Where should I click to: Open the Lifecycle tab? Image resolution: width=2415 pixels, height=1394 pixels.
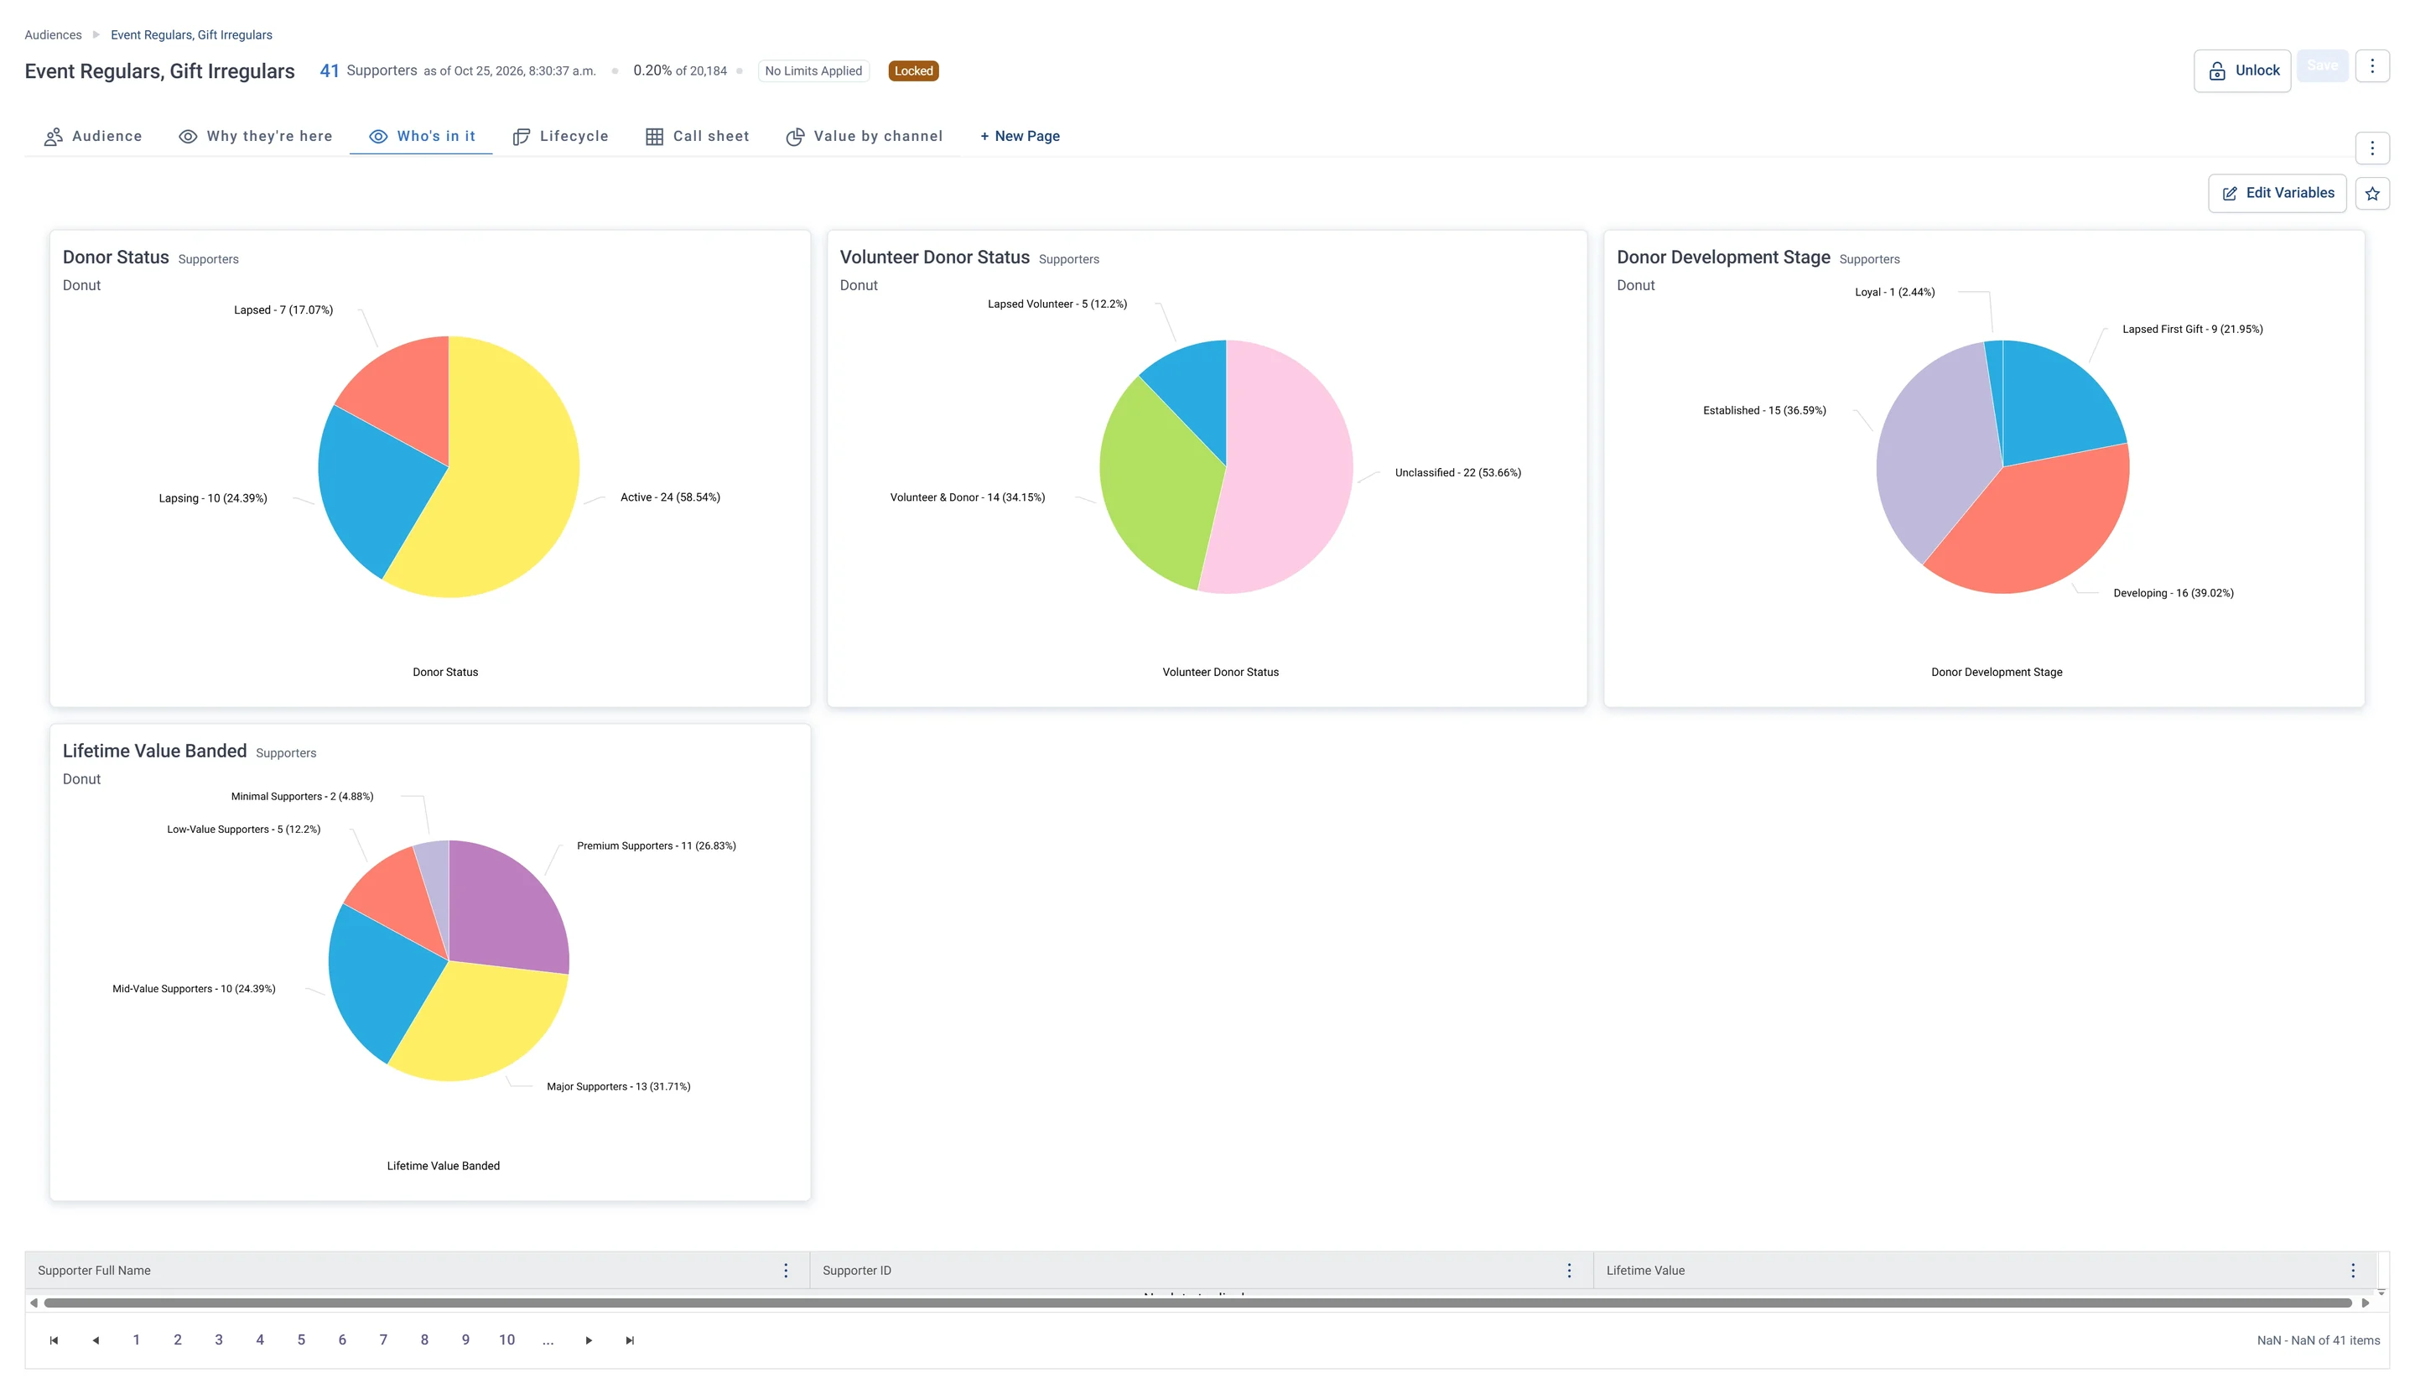560,137
